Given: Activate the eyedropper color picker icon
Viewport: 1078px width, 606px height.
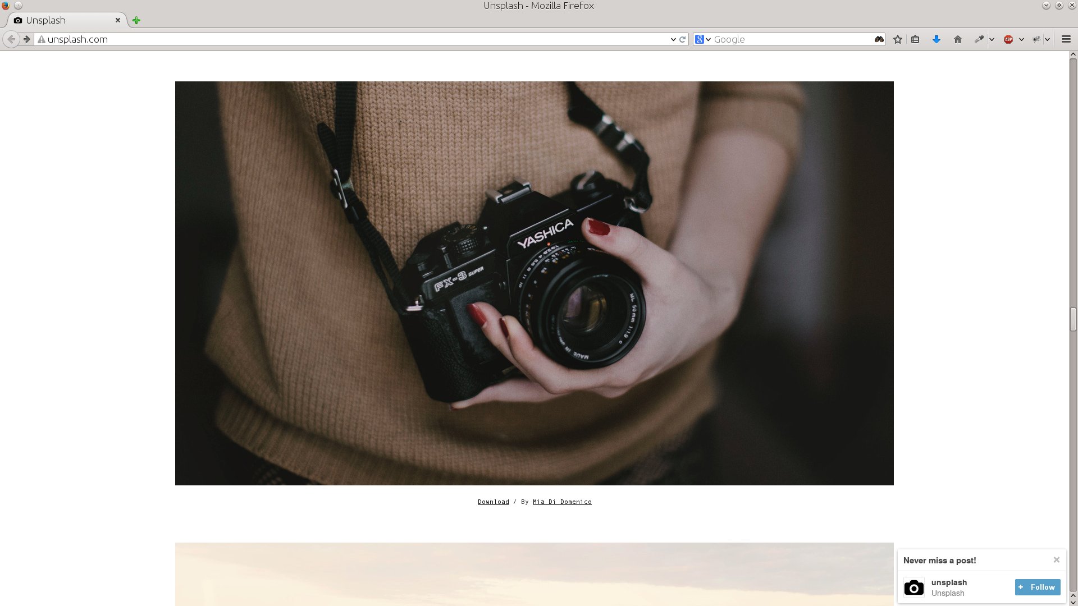Looking at the screenshot, I should (x=979, y=39).
